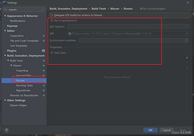Clear the maven search text
The height and width of the screenshot is (136, 194).
[x=42, y=10]
